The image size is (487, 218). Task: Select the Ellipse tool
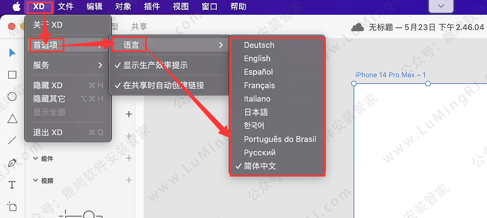click(12, 97)
